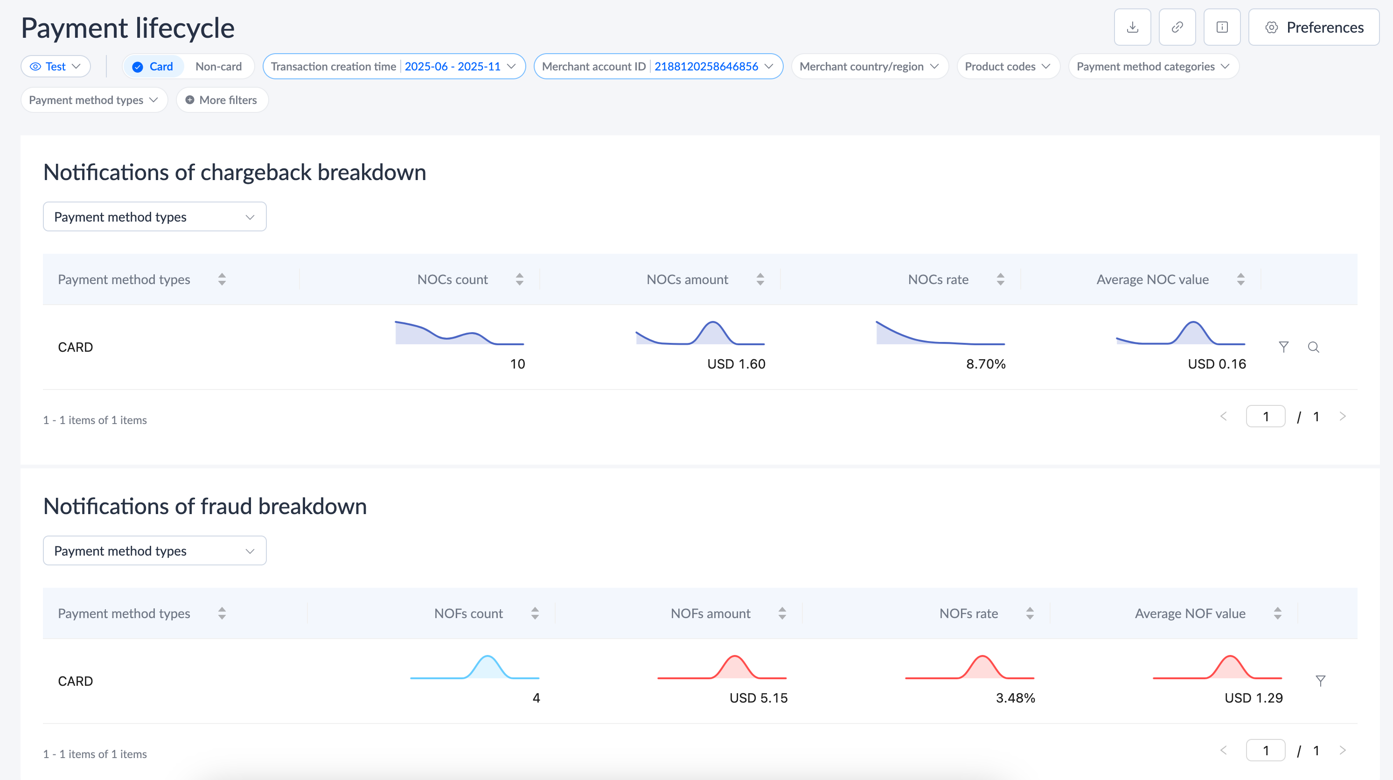The image size is (1393, 780).
Task: Sort by NOCs count column
Action: (519, 279)
